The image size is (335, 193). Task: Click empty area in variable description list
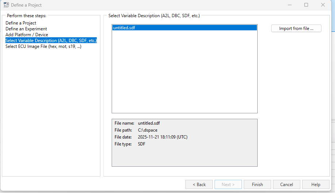(x=184, y=73)
